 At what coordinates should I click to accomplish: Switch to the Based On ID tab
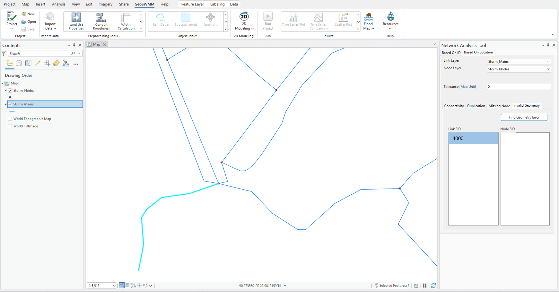[451, 52]
